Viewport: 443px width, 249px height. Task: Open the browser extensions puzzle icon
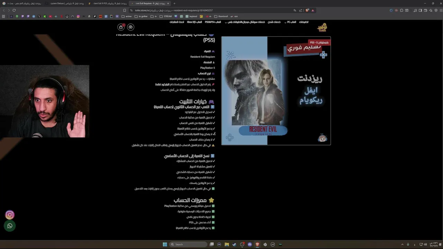point(401,10)
